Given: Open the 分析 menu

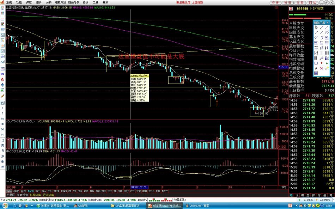Looking at the screenshot, I should (x=49, y=2).
